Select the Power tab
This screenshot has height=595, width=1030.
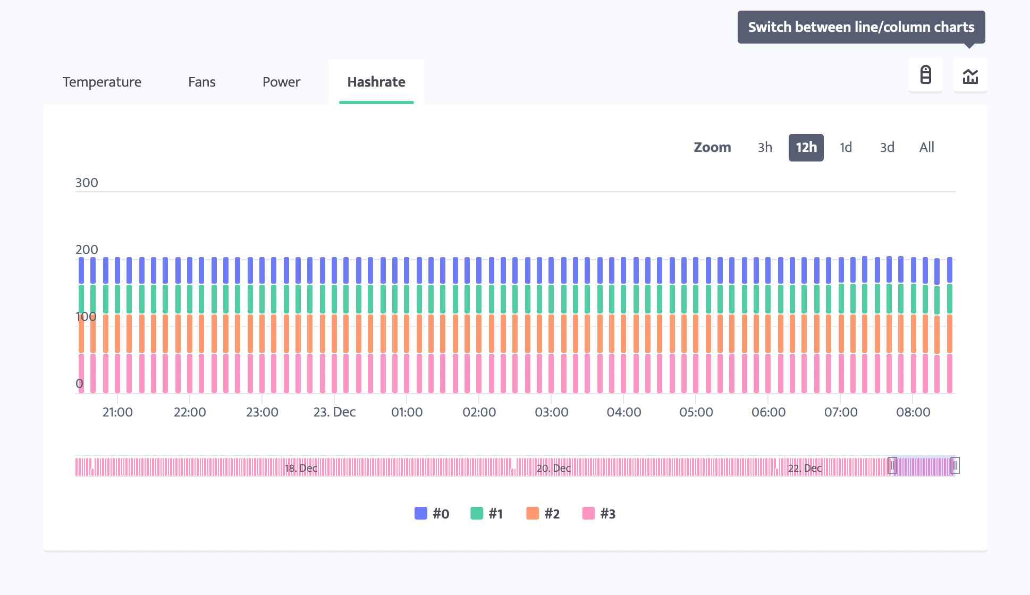pos(281,82)
